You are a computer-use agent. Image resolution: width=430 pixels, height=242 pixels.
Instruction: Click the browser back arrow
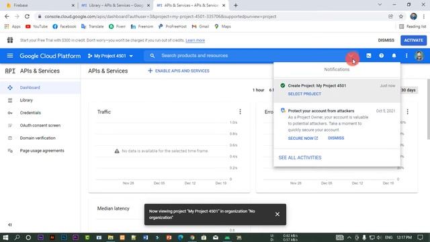tap(7, 16)
